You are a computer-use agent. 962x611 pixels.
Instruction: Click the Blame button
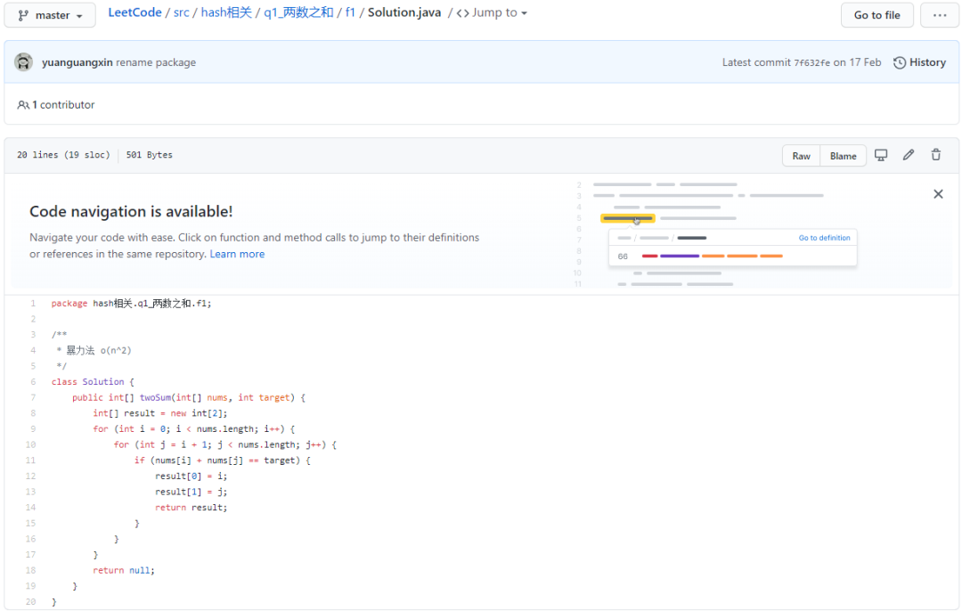[x=843, y=156]
